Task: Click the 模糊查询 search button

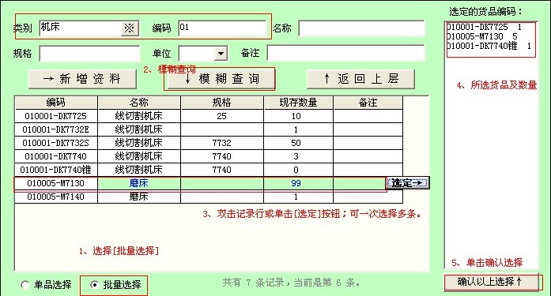Action: 221,79
